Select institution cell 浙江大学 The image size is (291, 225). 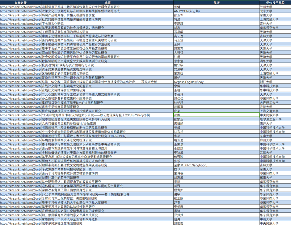coord(275,82)
